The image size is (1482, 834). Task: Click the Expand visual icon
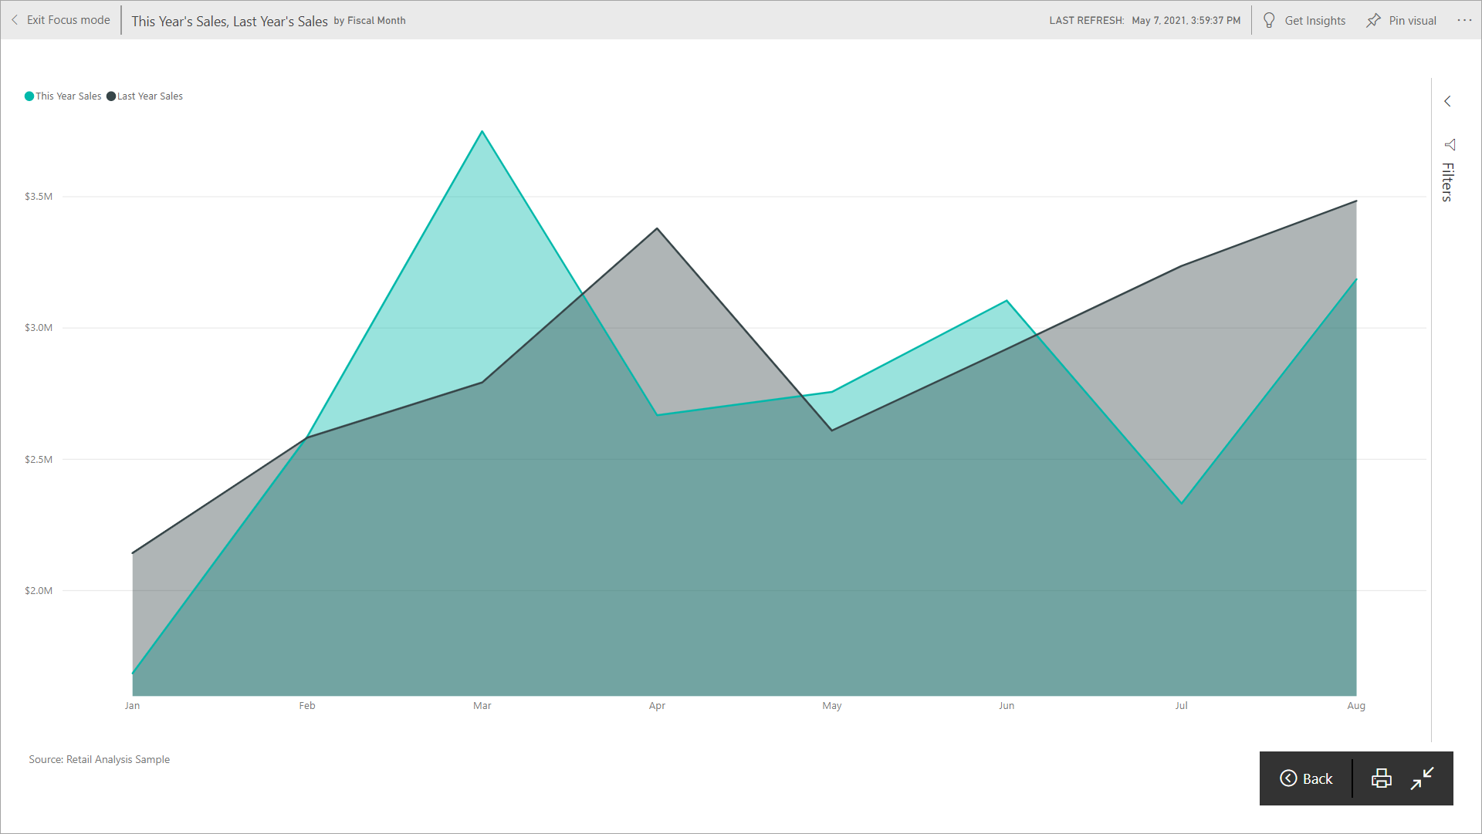1422,777
